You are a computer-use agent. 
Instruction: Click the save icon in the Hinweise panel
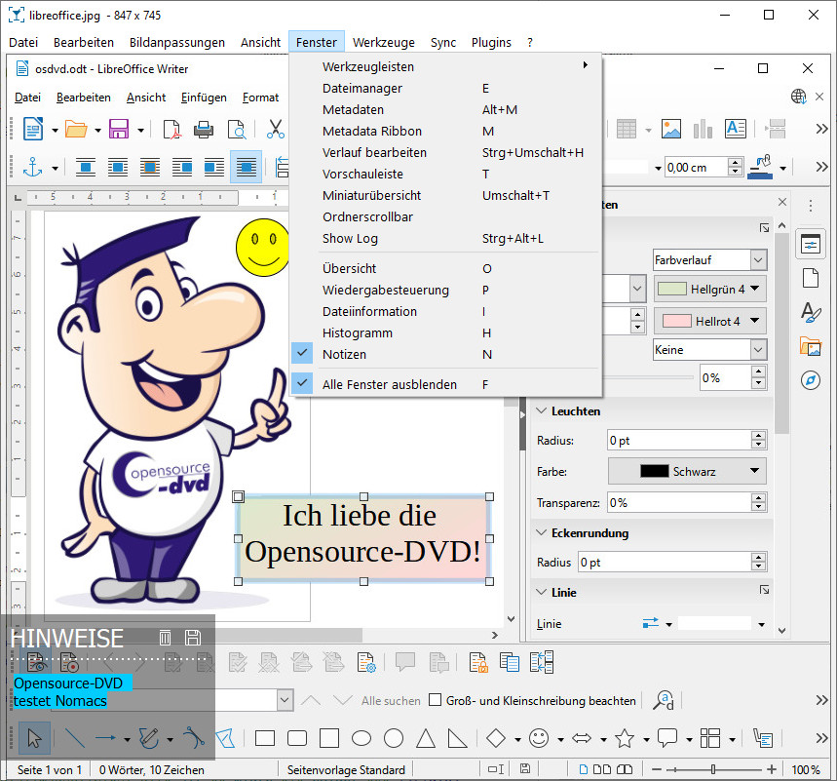pyautogui.click(x=193, y=638)
